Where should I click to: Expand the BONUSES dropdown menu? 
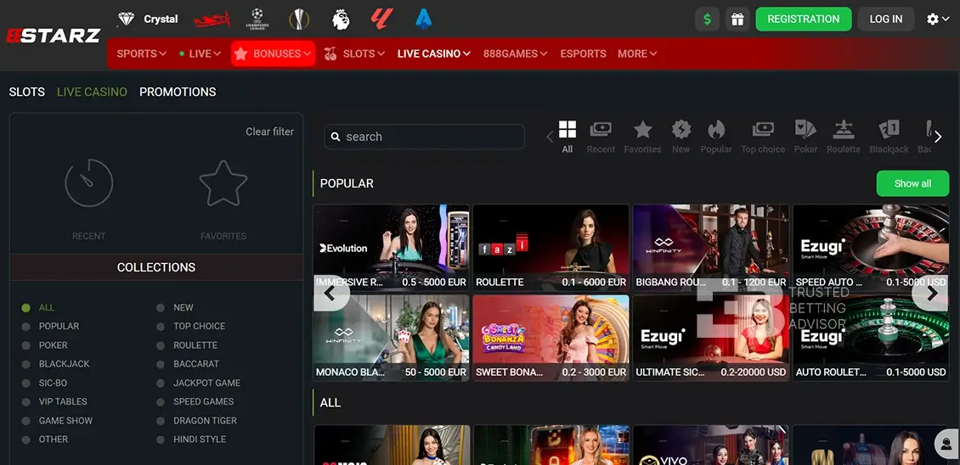(x=273, y=53)
